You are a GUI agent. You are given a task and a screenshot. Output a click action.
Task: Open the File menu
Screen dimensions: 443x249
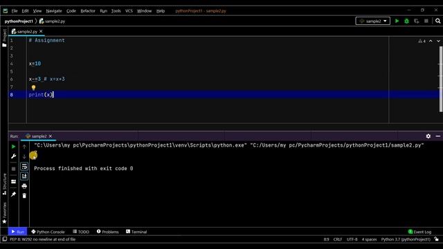[15, 11]
